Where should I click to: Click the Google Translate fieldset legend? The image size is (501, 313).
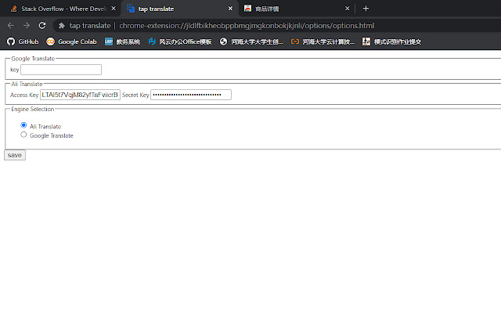pyautogui.click(x=33, y=59)
